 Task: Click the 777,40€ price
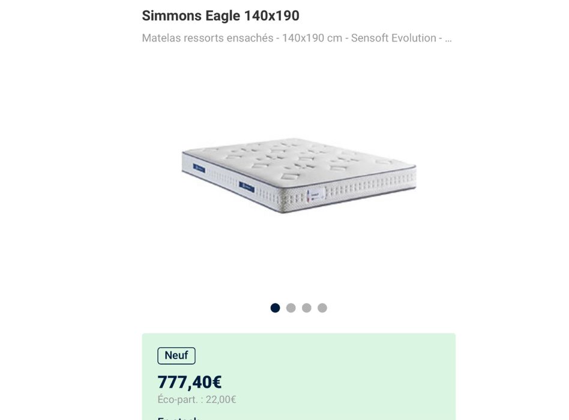click(190, 382)
